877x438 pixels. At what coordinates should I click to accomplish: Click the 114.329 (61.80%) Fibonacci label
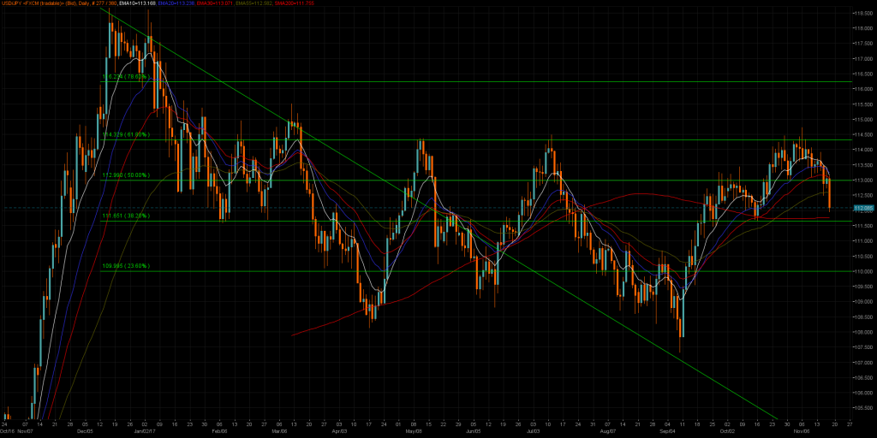click(126, 135)
